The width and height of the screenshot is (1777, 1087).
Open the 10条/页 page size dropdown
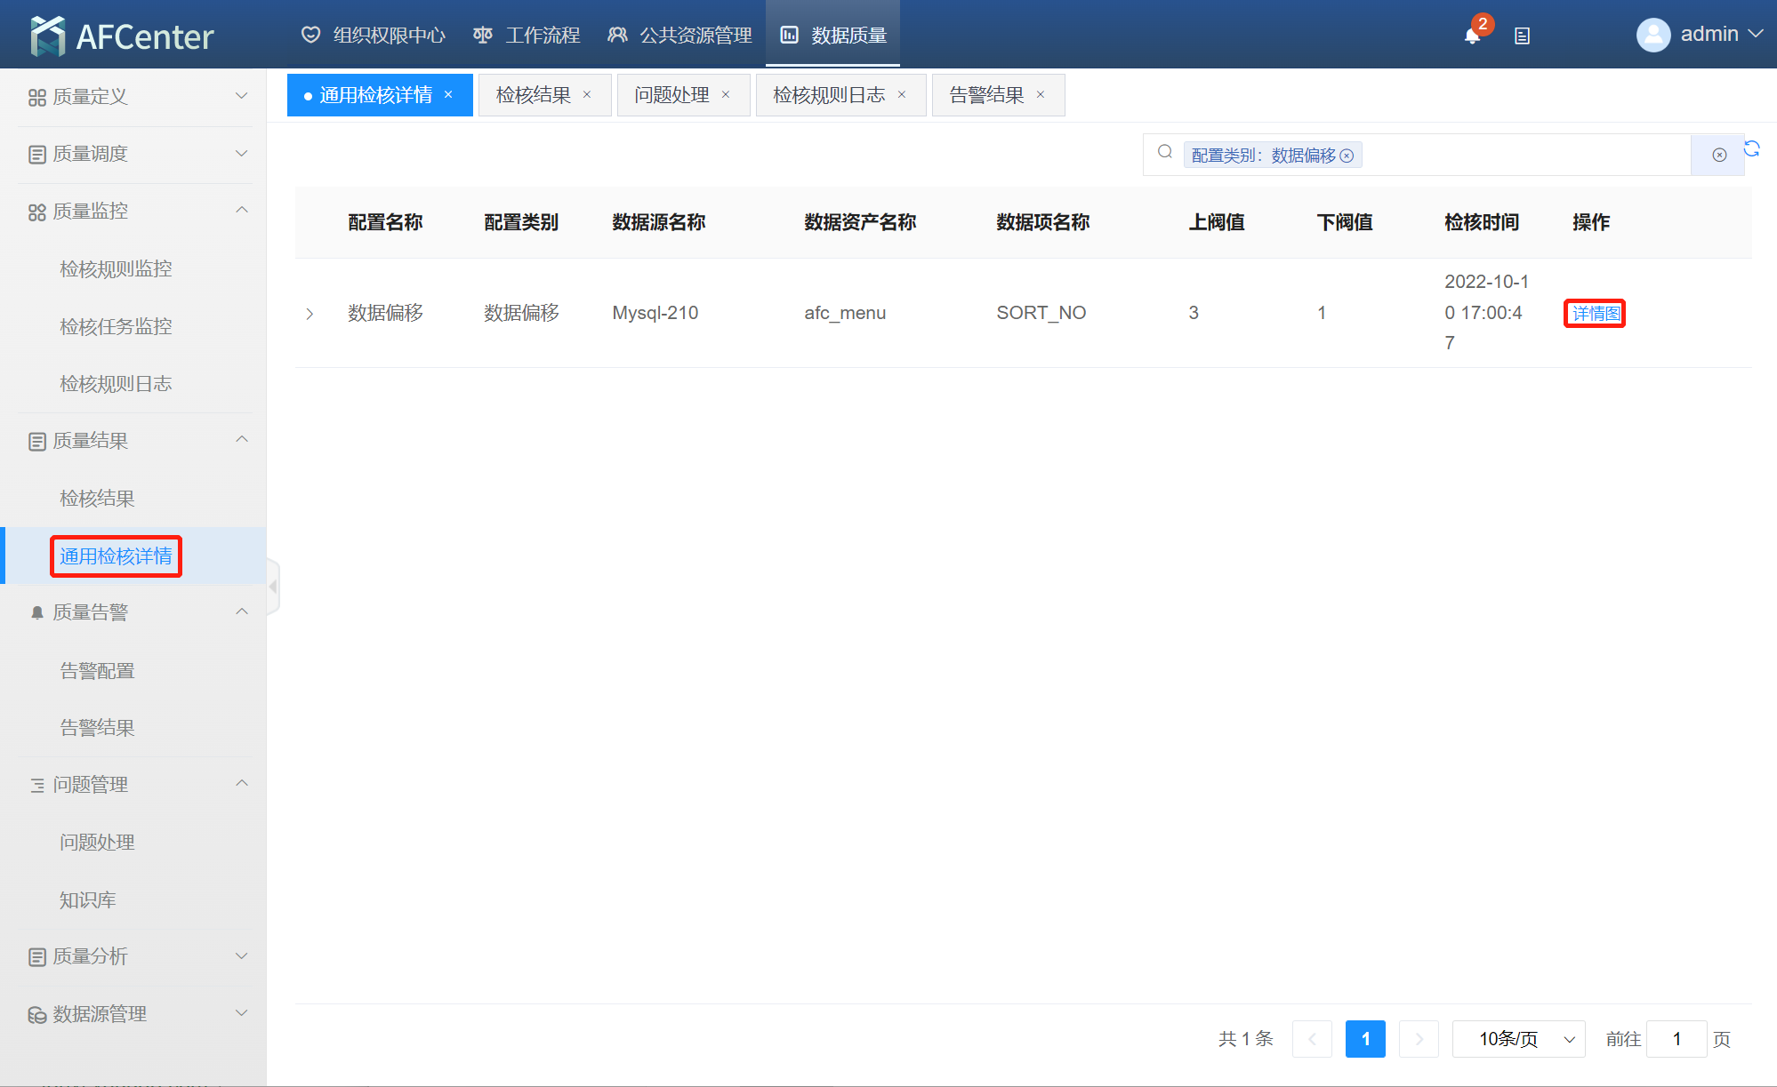(1518, 1039)
